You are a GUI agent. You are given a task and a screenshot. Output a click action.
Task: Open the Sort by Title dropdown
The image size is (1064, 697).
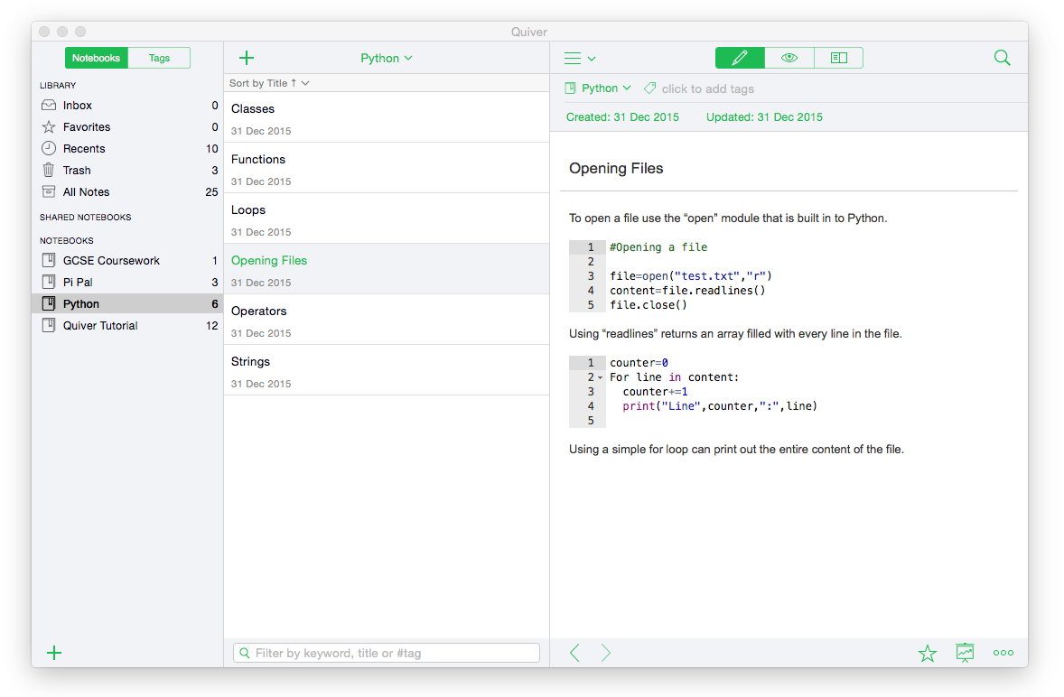coord(269,83)
